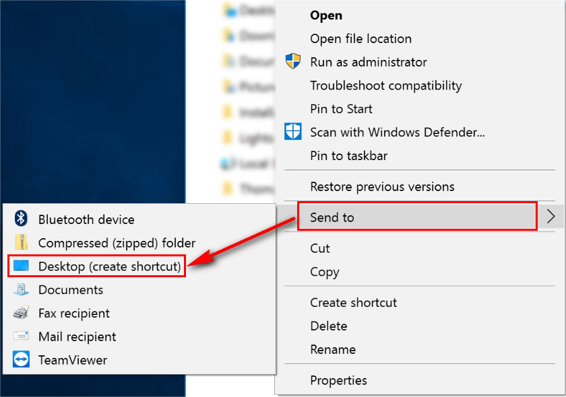Viewport: 566px width, 397px height.
Task: Select the Rename menu entry
Action: tap(333, 349)
